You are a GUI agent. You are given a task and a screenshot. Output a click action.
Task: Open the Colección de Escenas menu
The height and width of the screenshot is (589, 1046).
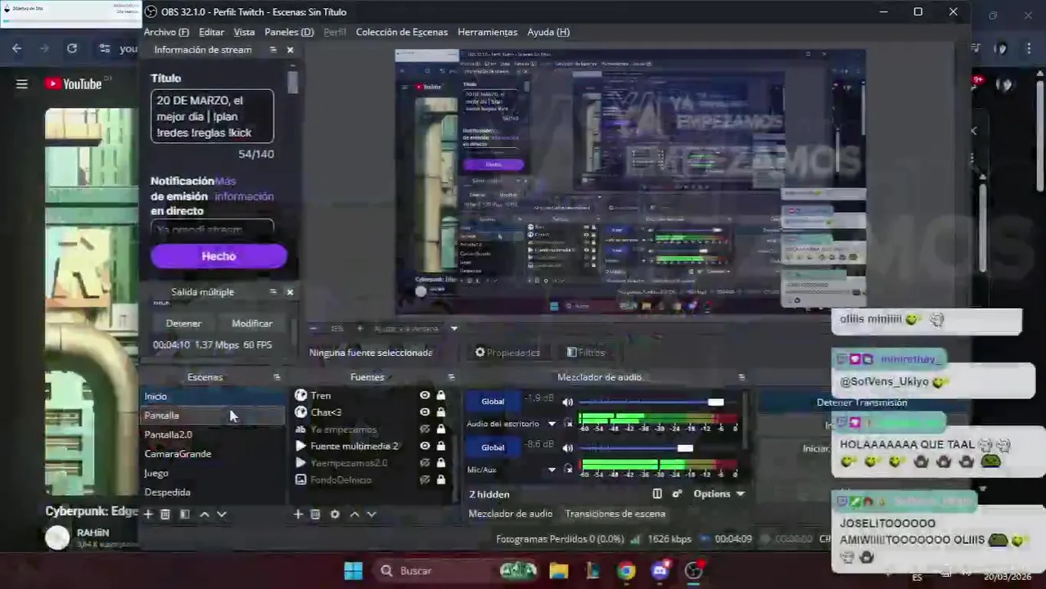click(x=402, y=32)
